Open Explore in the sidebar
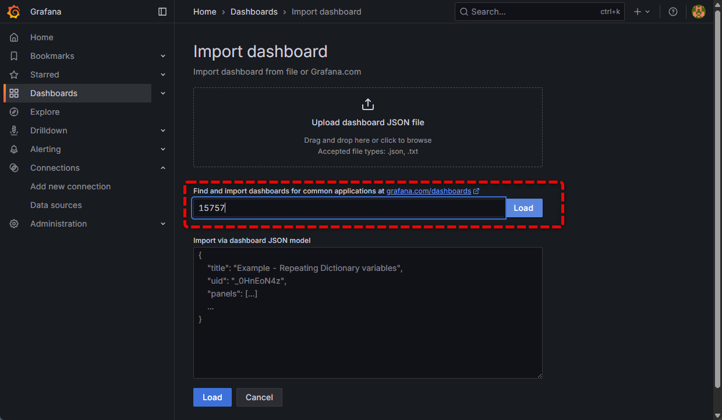 (x=45, y=112)
